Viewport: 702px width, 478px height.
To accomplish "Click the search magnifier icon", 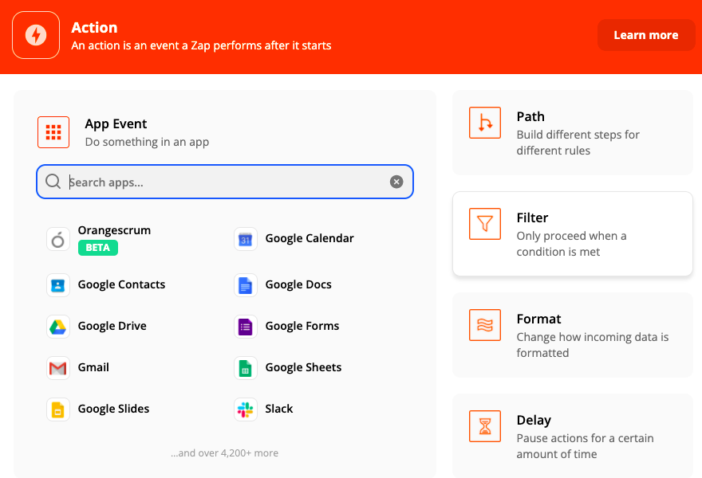I will 53,182.
